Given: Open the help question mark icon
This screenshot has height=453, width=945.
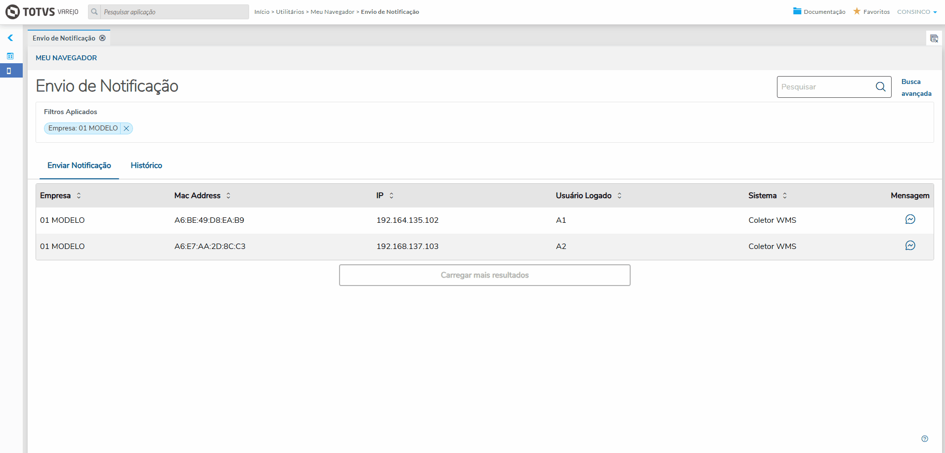Looking at the screenshot, I should pos(925,439).
